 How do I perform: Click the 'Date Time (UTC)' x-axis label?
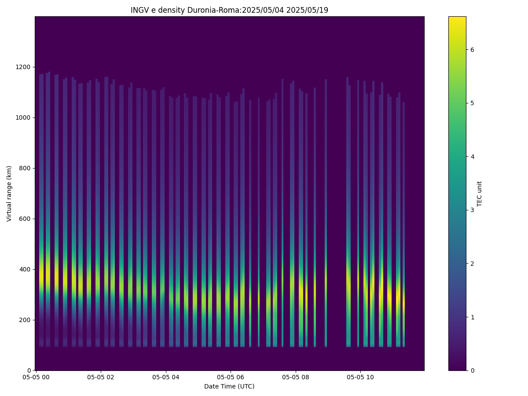229,386
